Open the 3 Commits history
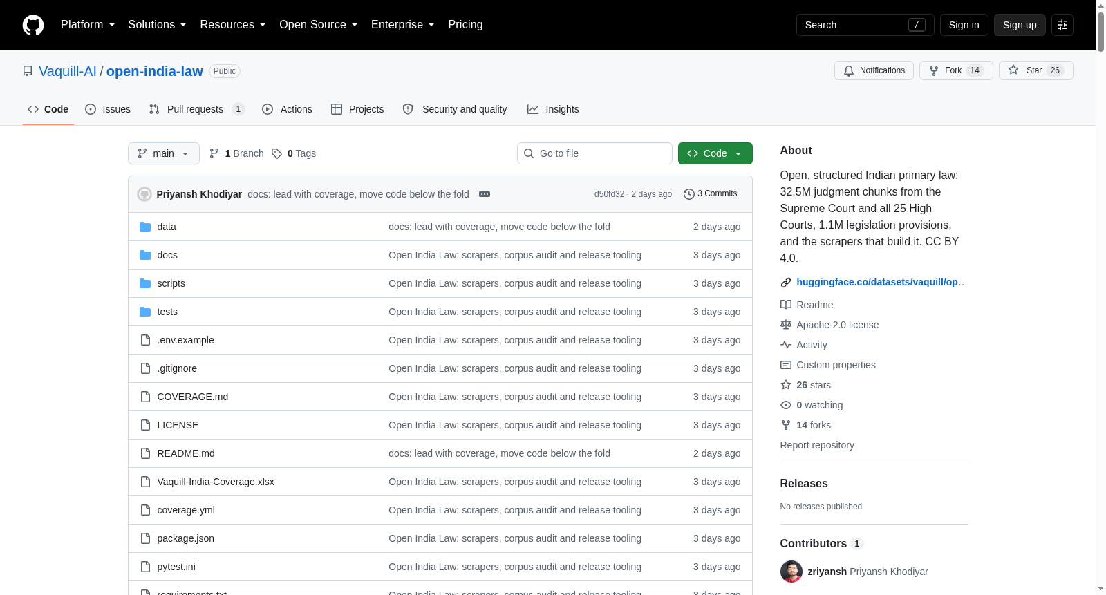1106x595 pixels. [x=710, y=194]
